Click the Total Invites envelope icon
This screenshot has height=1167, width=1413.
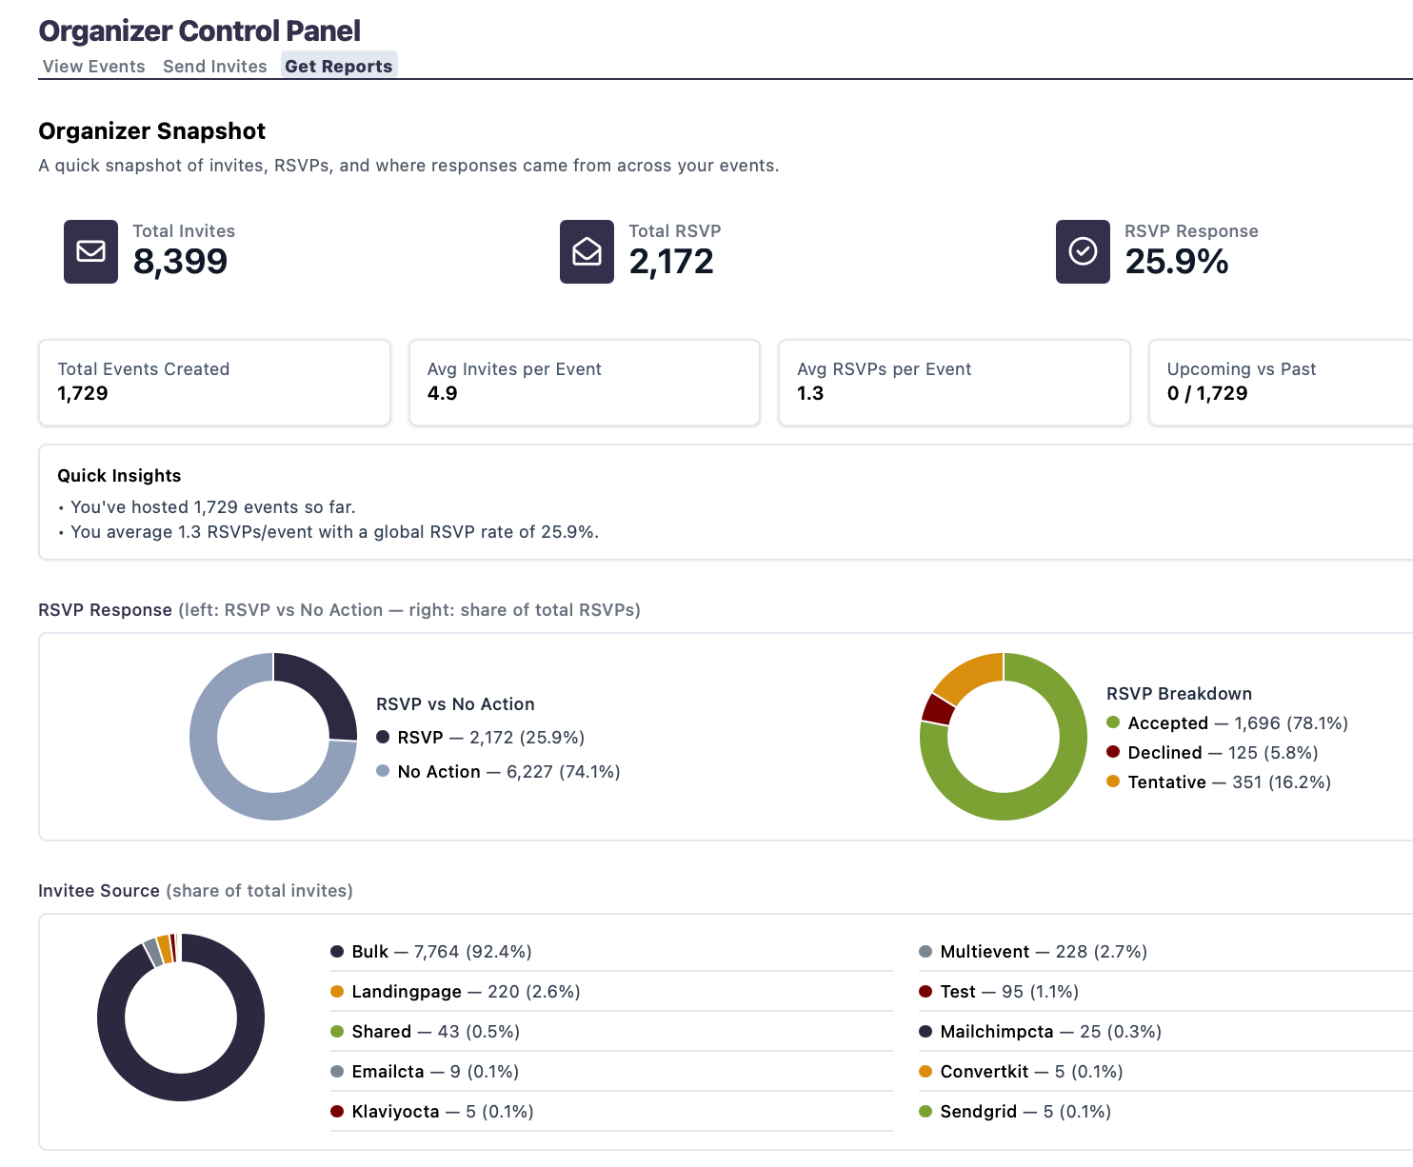coord(90,251)
